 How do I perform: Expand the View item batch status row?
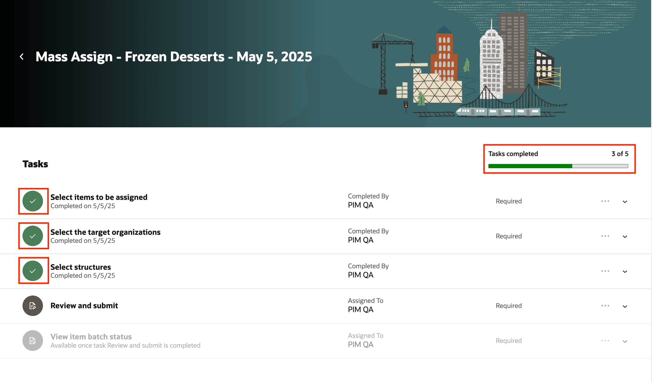pos(625,341)
